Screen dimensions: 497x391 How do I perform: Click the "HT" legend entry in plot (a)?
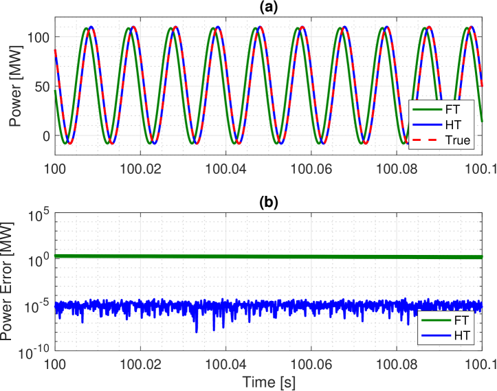pyautogui.click(x=453, y=125)
